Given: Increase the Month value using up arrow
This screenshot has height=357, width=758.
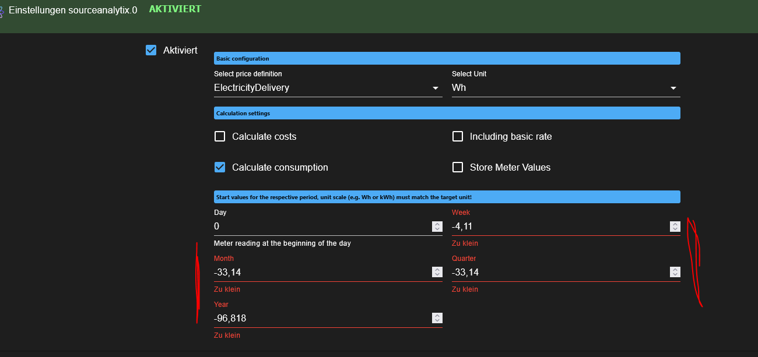Looking at the screenshot, I should point(437,270).
